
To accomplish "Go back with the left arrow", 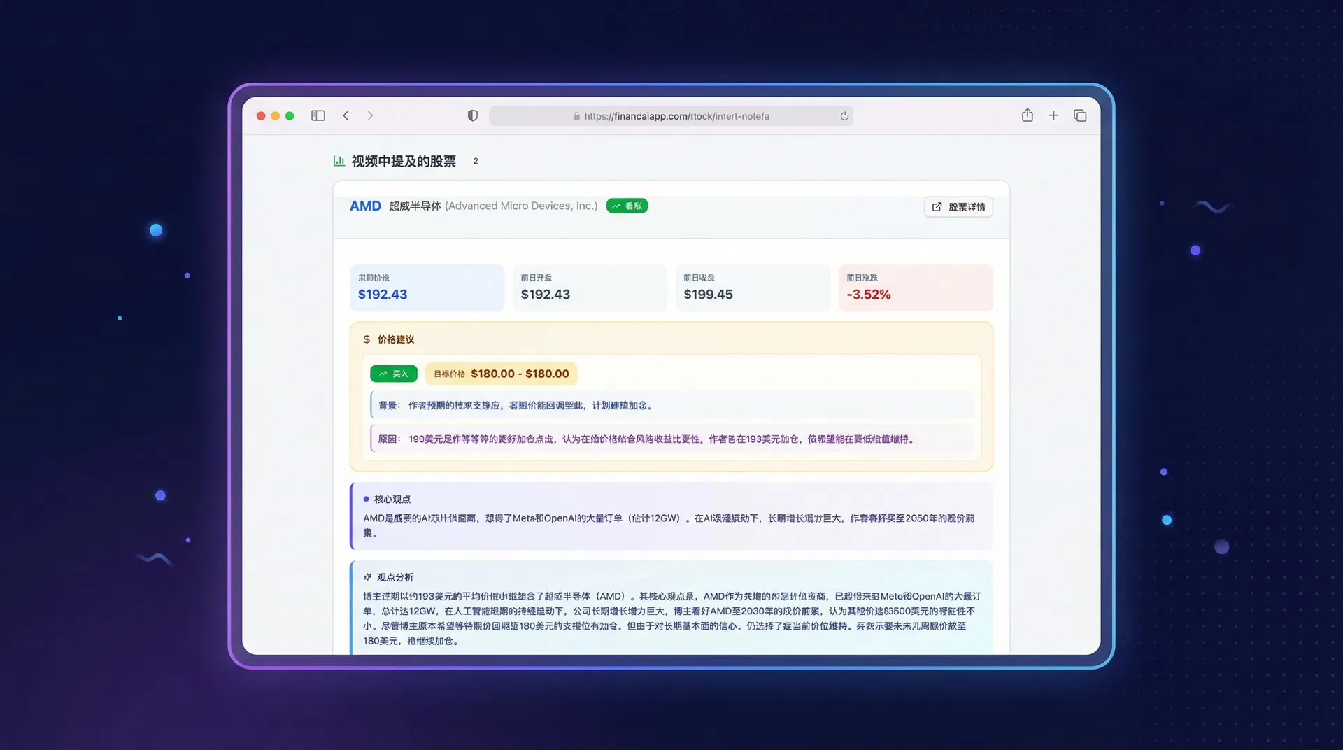I will click(346, 115).
